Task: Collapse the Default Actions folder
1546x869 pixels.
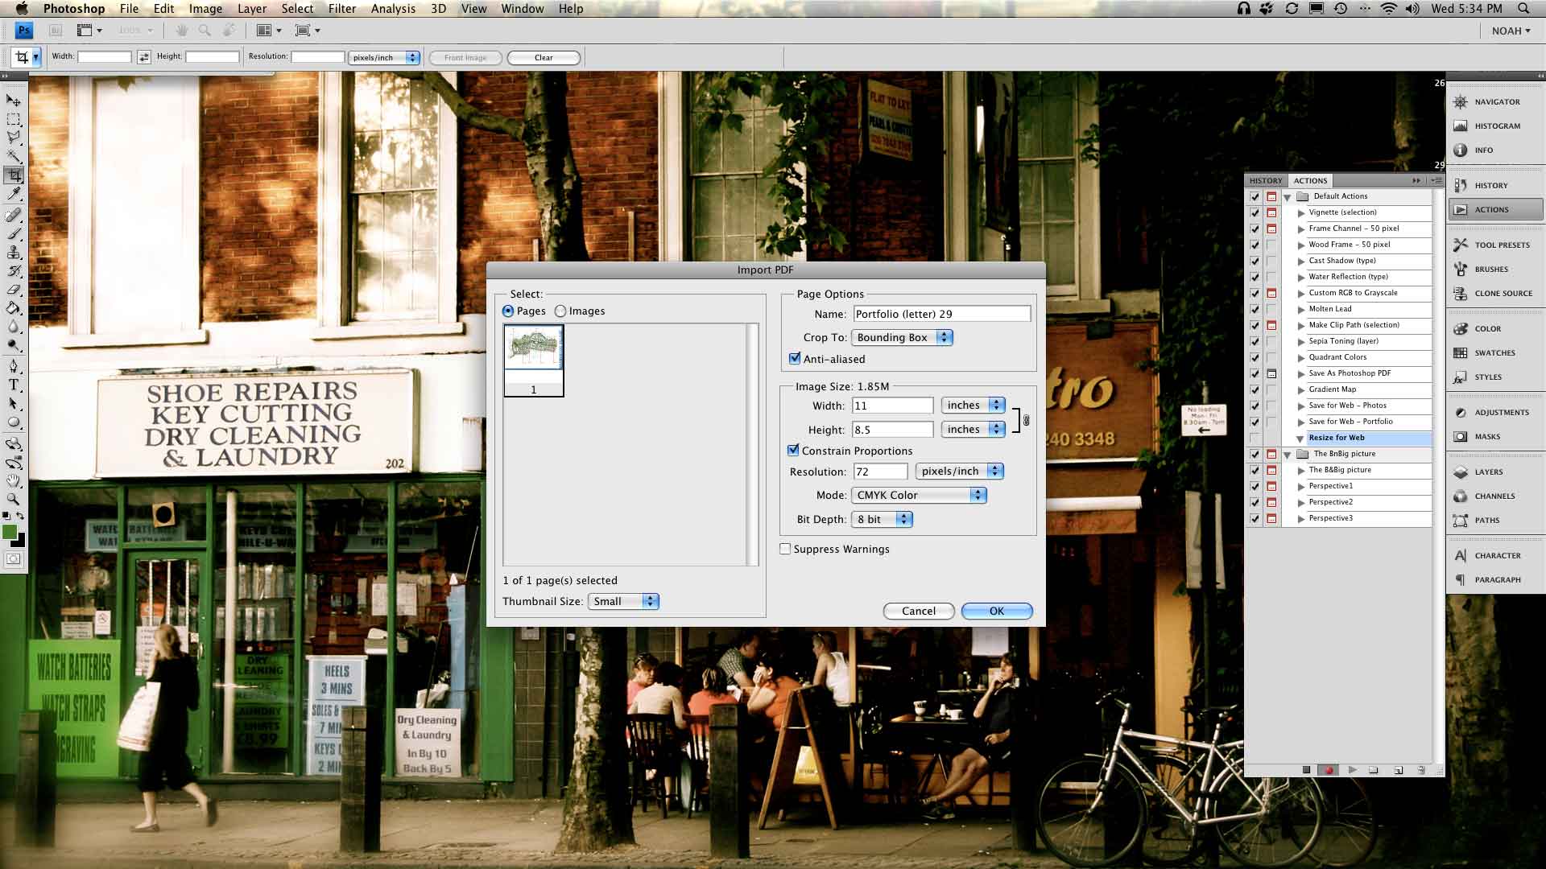Action: point(1287,196)
